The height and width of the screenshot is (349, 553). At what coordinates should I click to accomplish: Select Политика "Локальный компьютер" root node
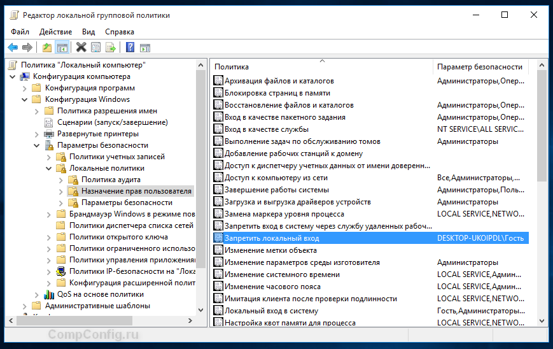click(83, 65)
